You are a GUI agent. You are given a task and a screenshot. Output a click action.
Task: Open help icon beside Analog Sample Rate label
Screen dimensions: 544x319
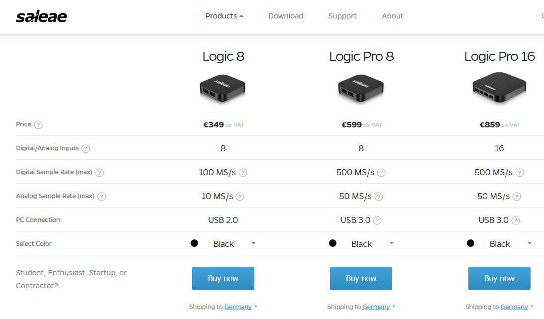(102, 197)
